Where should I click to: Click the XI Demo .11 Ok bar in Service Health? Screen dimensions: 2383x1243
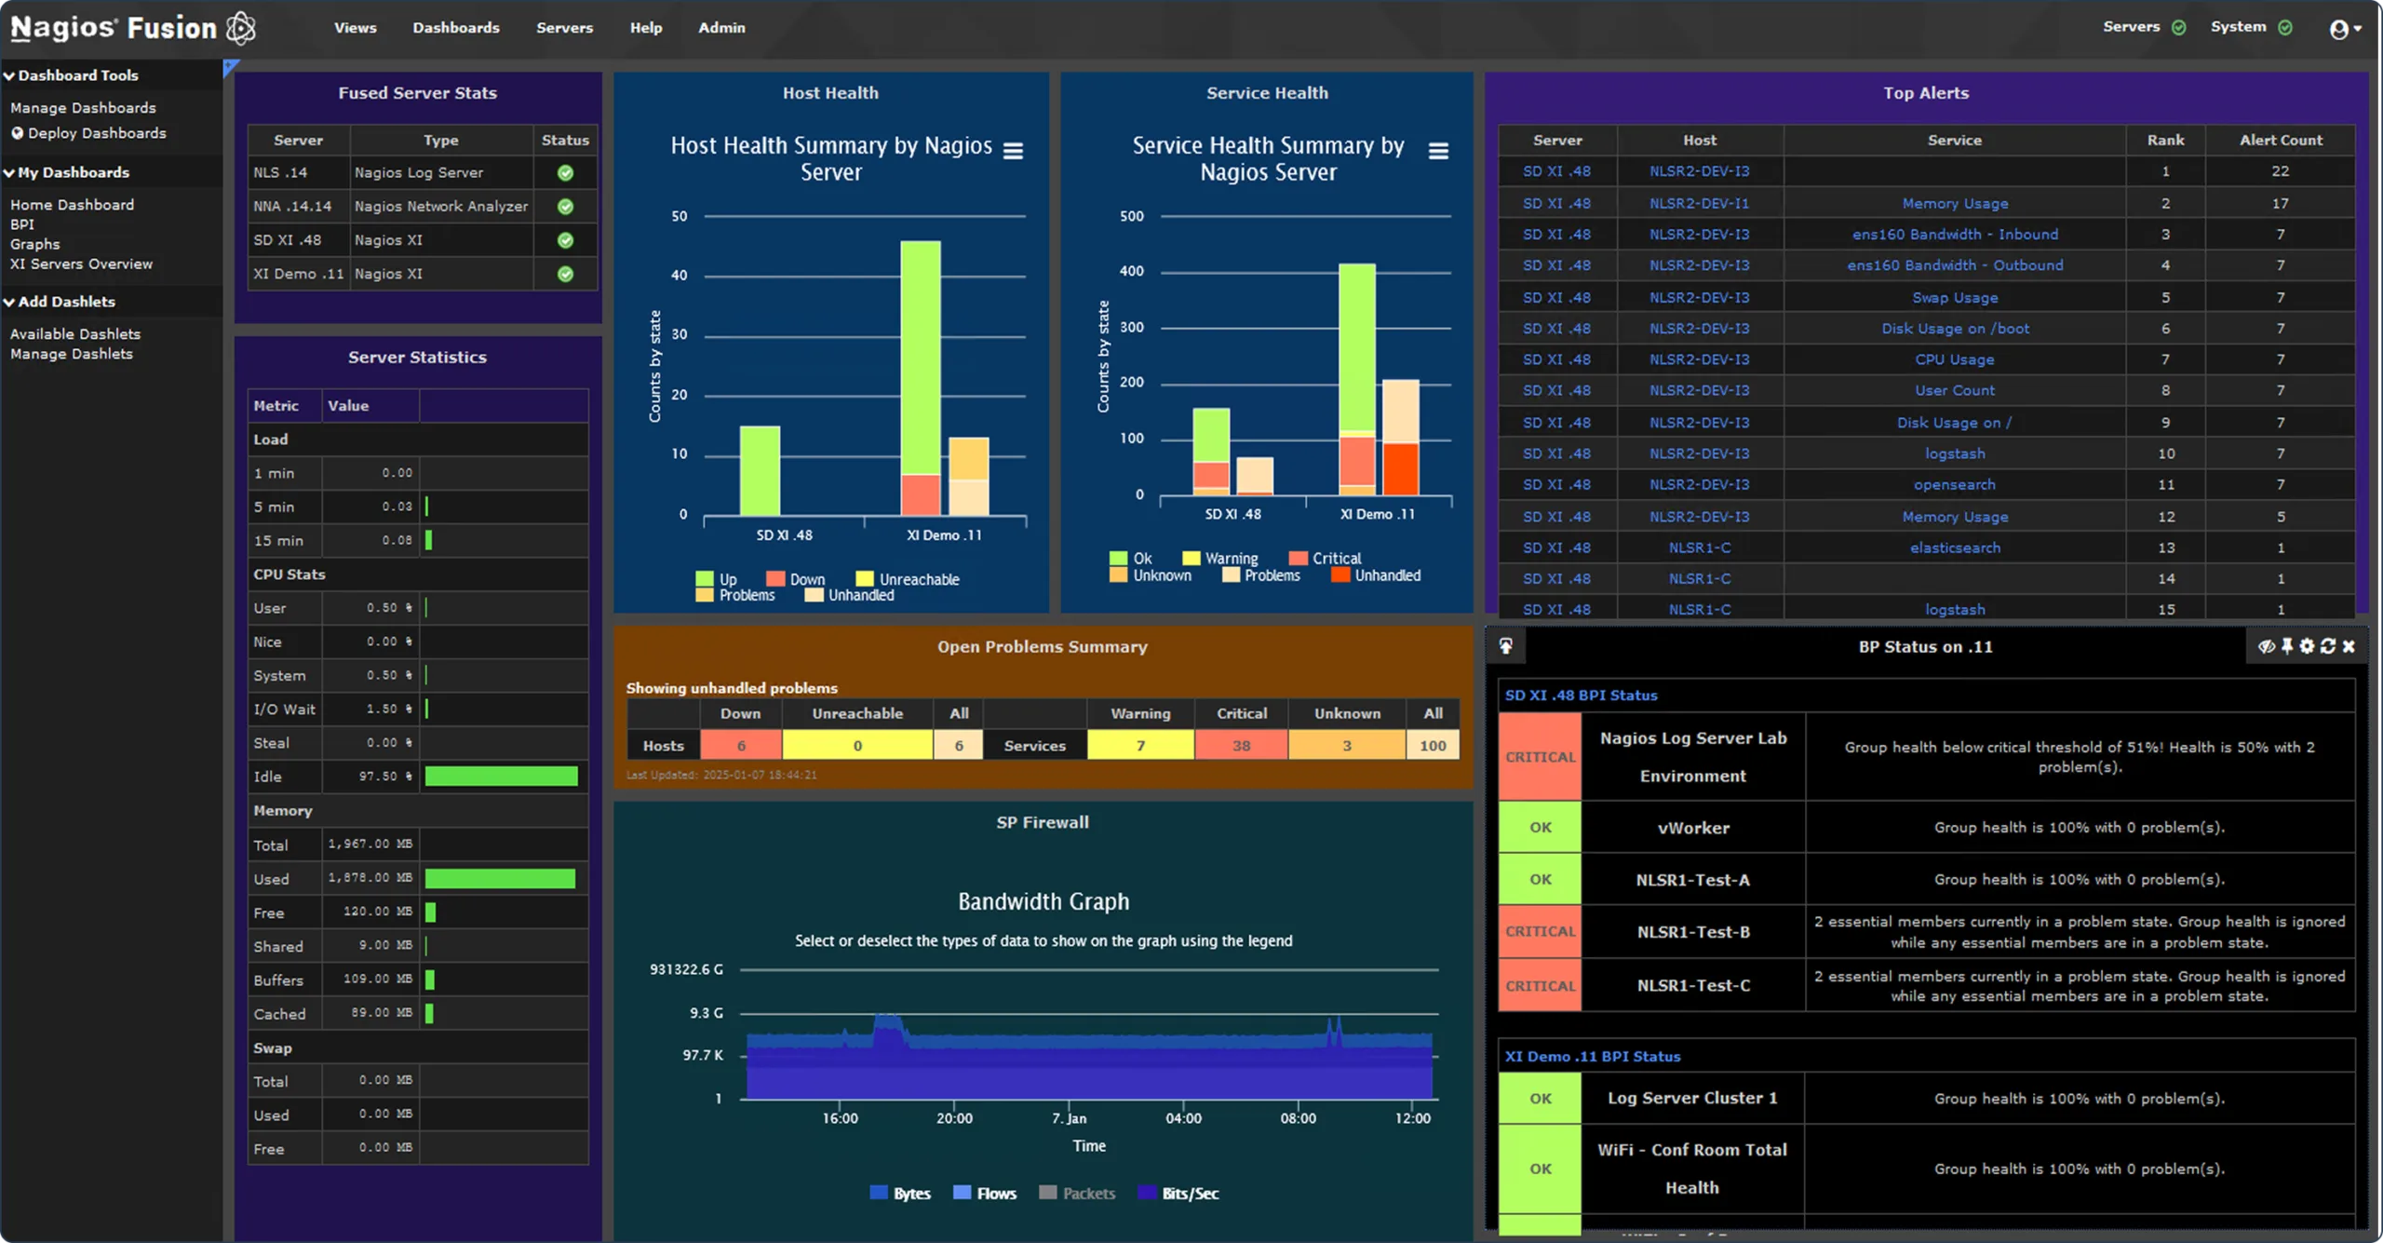click(1356, 346)
